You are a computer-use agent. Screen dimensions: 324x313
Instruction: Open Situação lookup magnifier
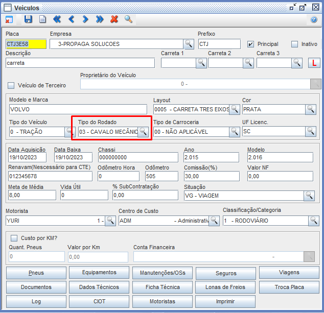(309, 196)
